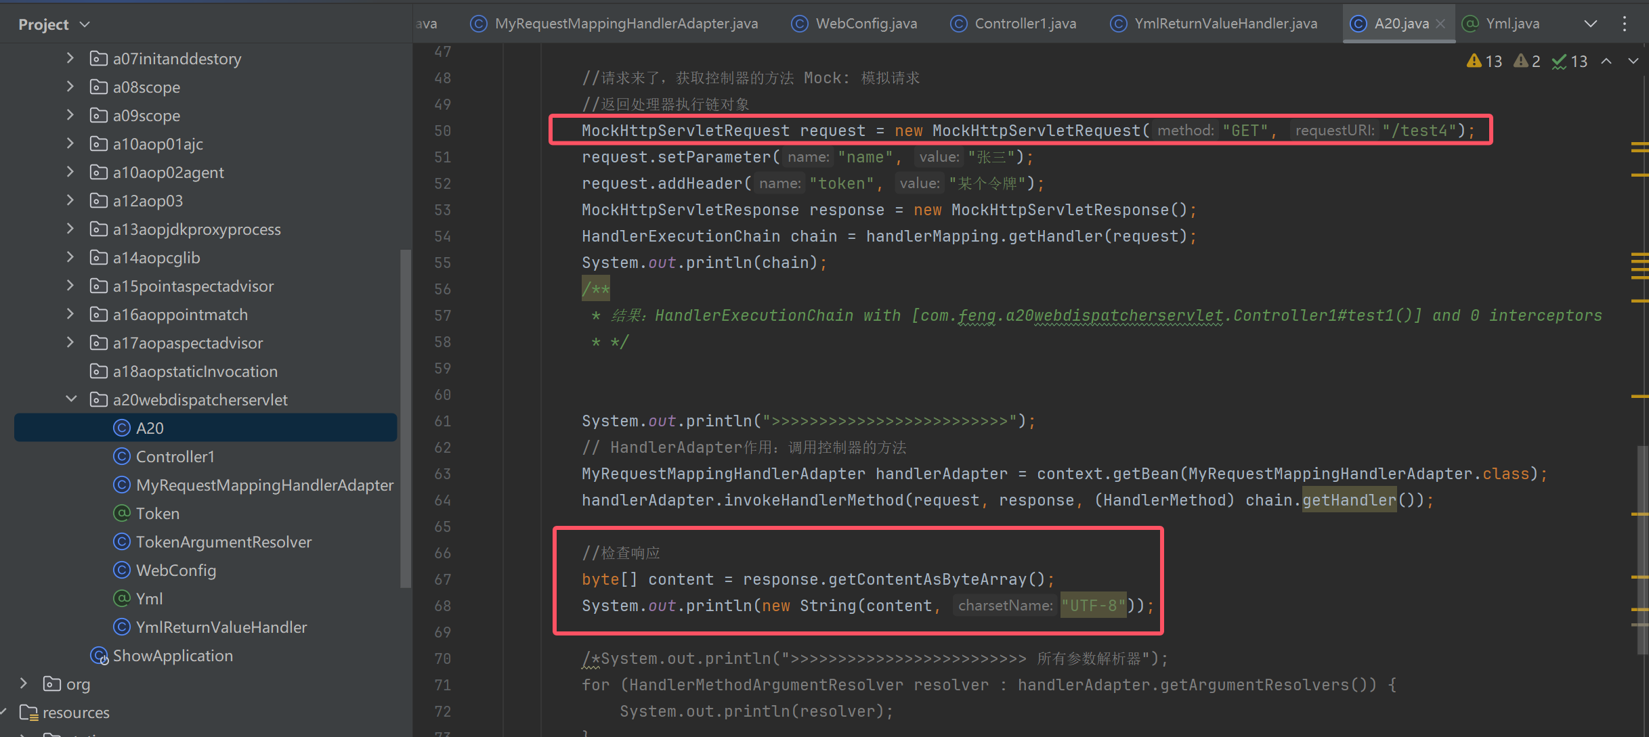The width and height of the screenshot is (1649, 737).
Task: Click the resources folder icon
Action: pos(29,713)
